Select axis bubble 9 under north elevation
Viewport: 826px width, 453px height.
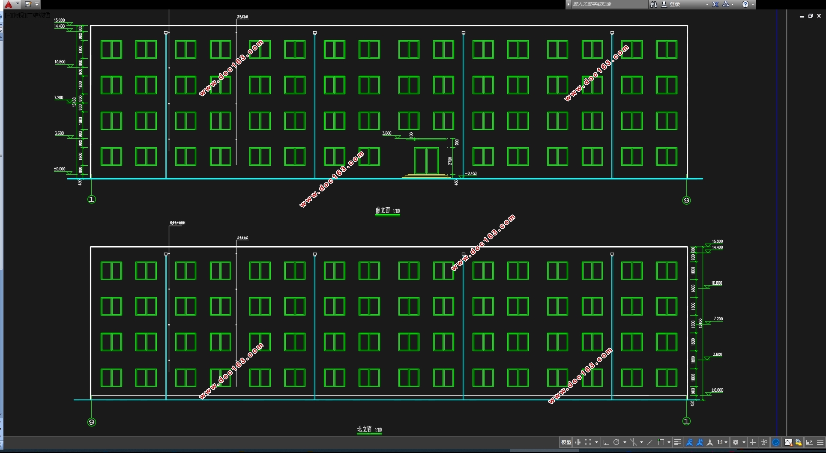(91, 422)
